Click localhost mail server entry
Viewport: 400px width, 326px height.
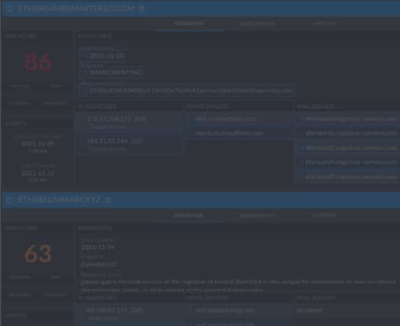(x=309, y=310)
